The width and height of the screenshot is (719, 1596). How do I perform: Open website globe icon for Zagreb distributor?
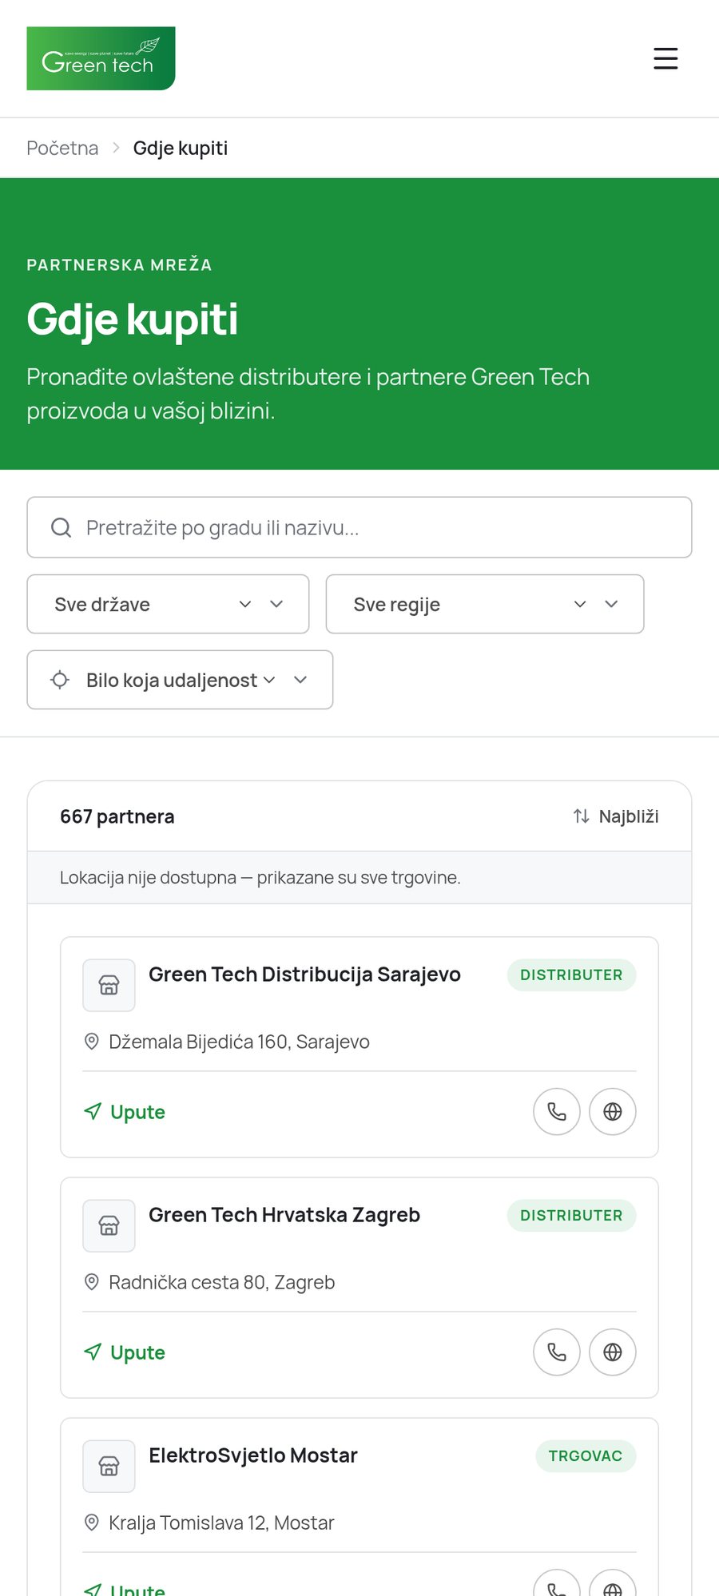click(x=613, y=1352)
